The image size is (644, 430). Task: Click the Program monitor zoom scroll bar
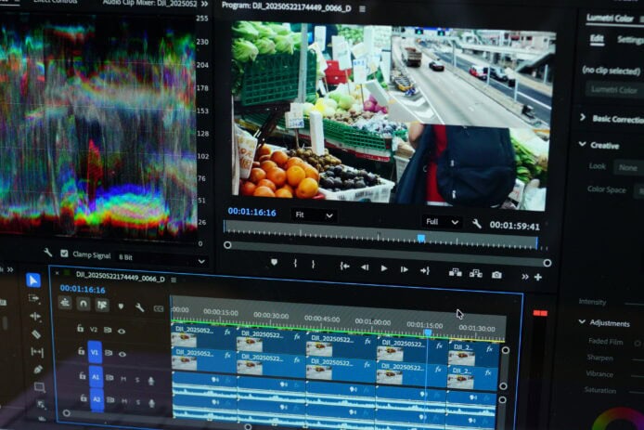(387, 254)
